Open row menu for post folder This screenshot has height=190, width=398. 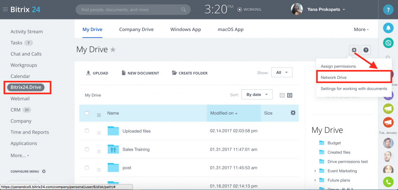tap(99, 170)
